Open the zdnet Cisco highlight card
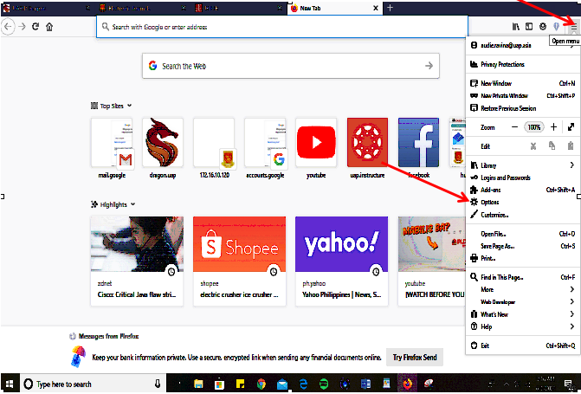The width and height of the screenshot is (581, 394). pos(137,261)
